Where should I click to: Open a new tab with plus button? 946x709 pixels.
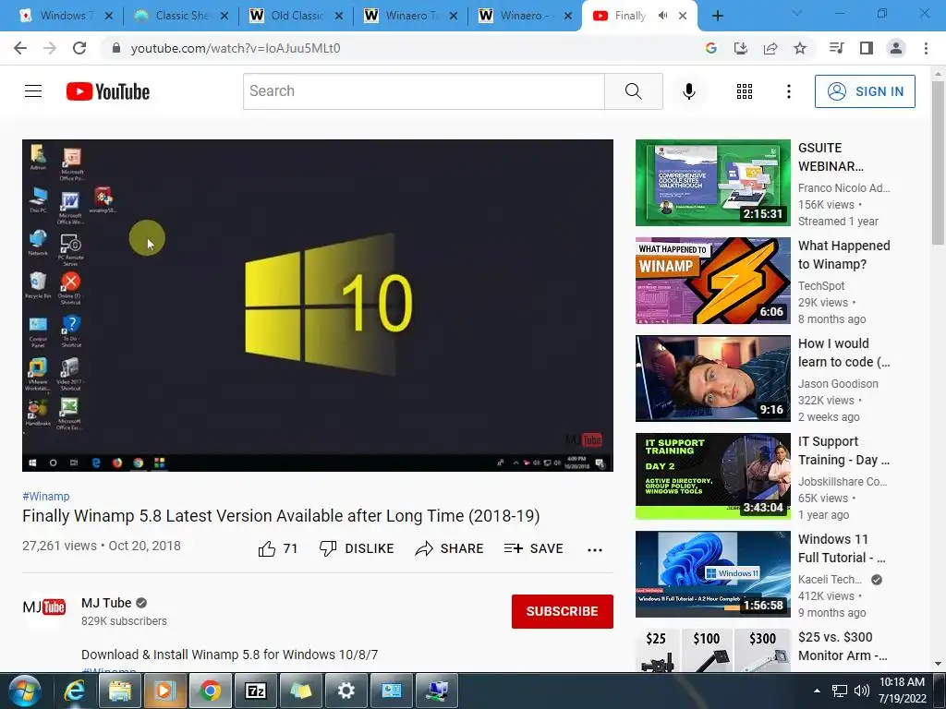click(717, 16)
